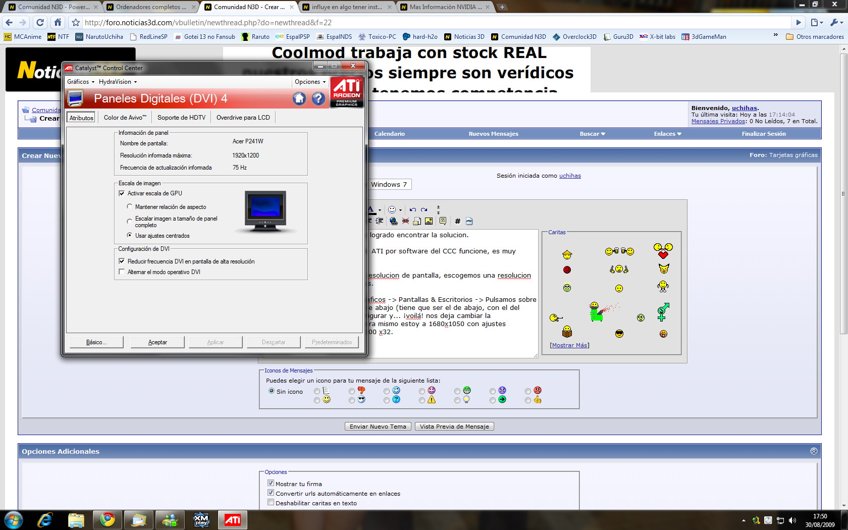Click the Chrome address bar
This screenshot has width=848, height=530.
coord(437,22)
